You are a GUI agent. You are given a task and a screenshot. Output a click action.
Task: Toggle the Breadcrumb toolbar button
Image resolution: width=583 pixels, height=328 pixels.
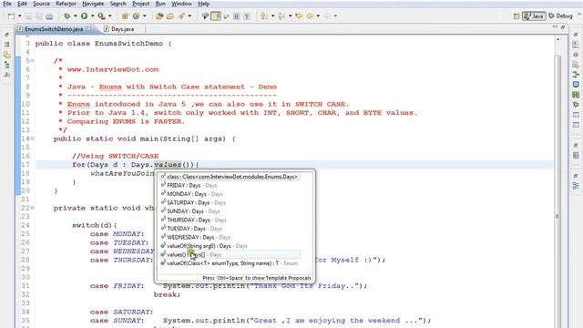point(205,16)
